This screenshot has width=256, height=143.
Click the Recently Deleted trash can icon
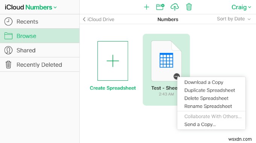pyautogui.click(x=8, y=65)
